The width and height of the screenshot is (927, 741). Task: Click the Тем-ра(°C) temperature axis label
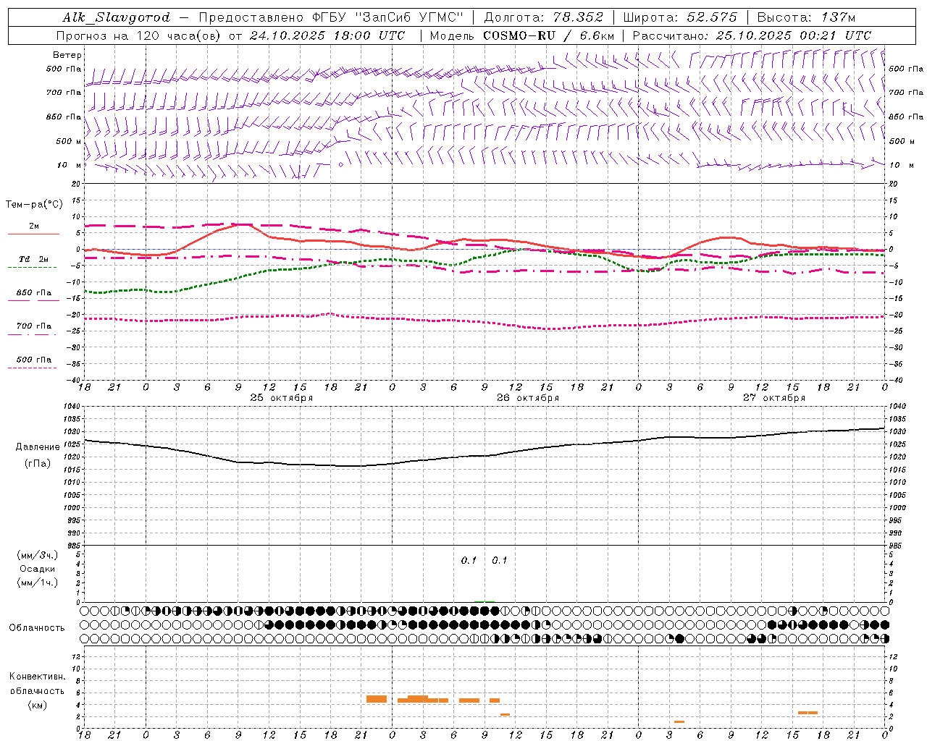[34, 205]
